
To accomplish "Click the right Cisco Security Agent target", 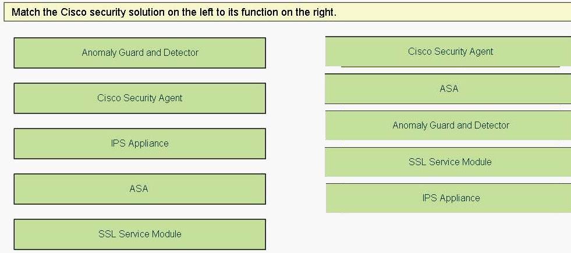I will click(448, 51).
